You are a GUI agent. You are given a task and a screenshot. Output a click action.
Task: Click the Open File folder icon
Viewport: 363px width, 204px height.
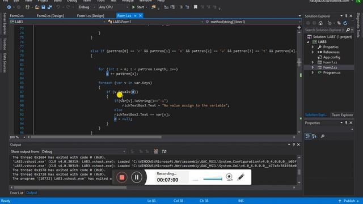37,7
